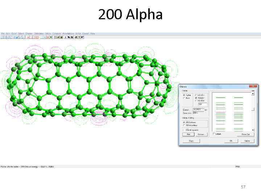Click the orbital number input field
The image size is (261, 196).
(203, 104)
